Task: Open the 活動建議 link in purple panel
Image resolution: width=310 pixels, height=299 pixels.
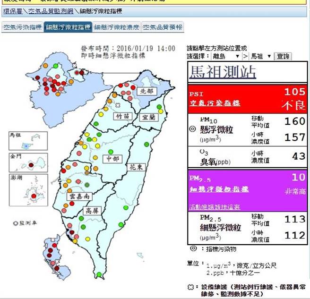Action: click(x=215, y=207)
